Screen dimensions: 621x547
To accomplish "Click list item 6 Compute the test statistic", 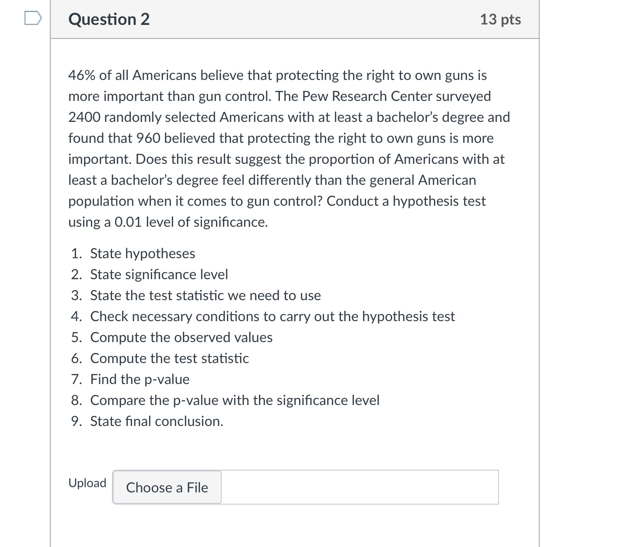I will [x=169, y=358].
